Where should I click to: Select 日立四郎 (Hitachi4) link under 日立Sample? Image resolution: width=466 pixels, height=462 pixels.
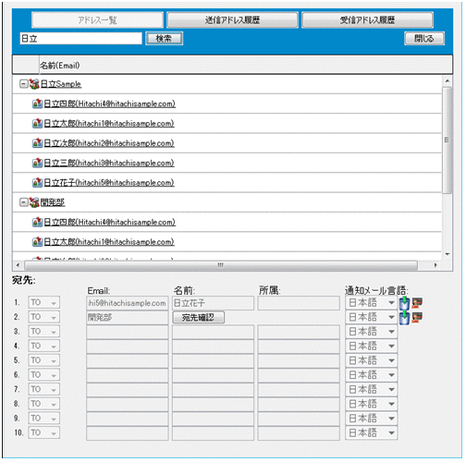(109, 103)
